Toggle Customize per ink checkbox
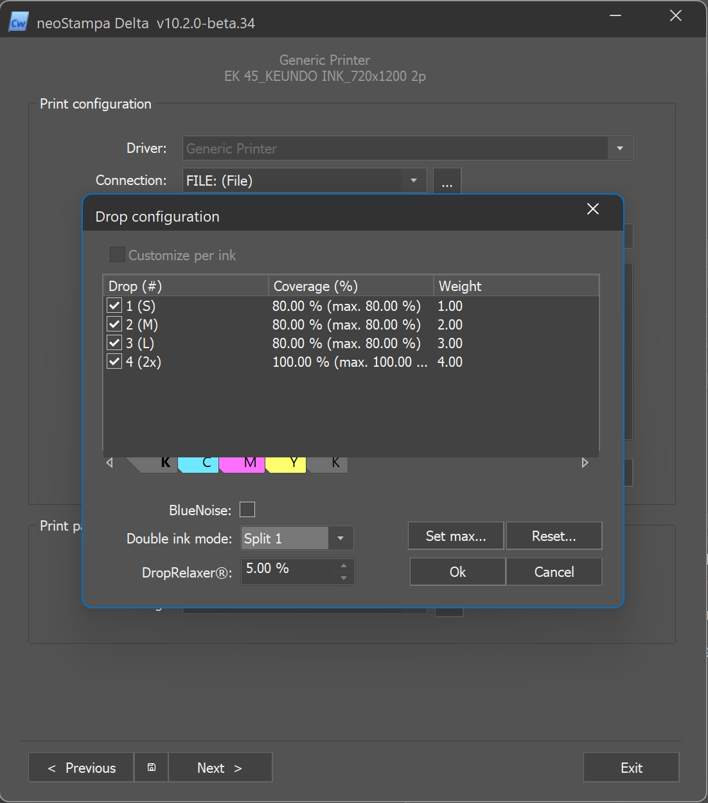 (118, 254)
